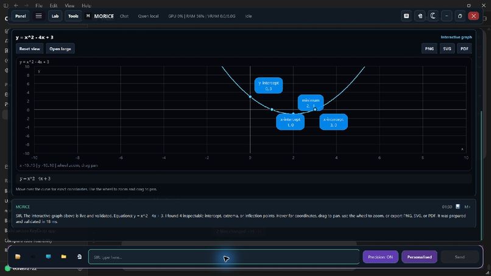Click the Open large button
The image size is (491, 276).
60,49
